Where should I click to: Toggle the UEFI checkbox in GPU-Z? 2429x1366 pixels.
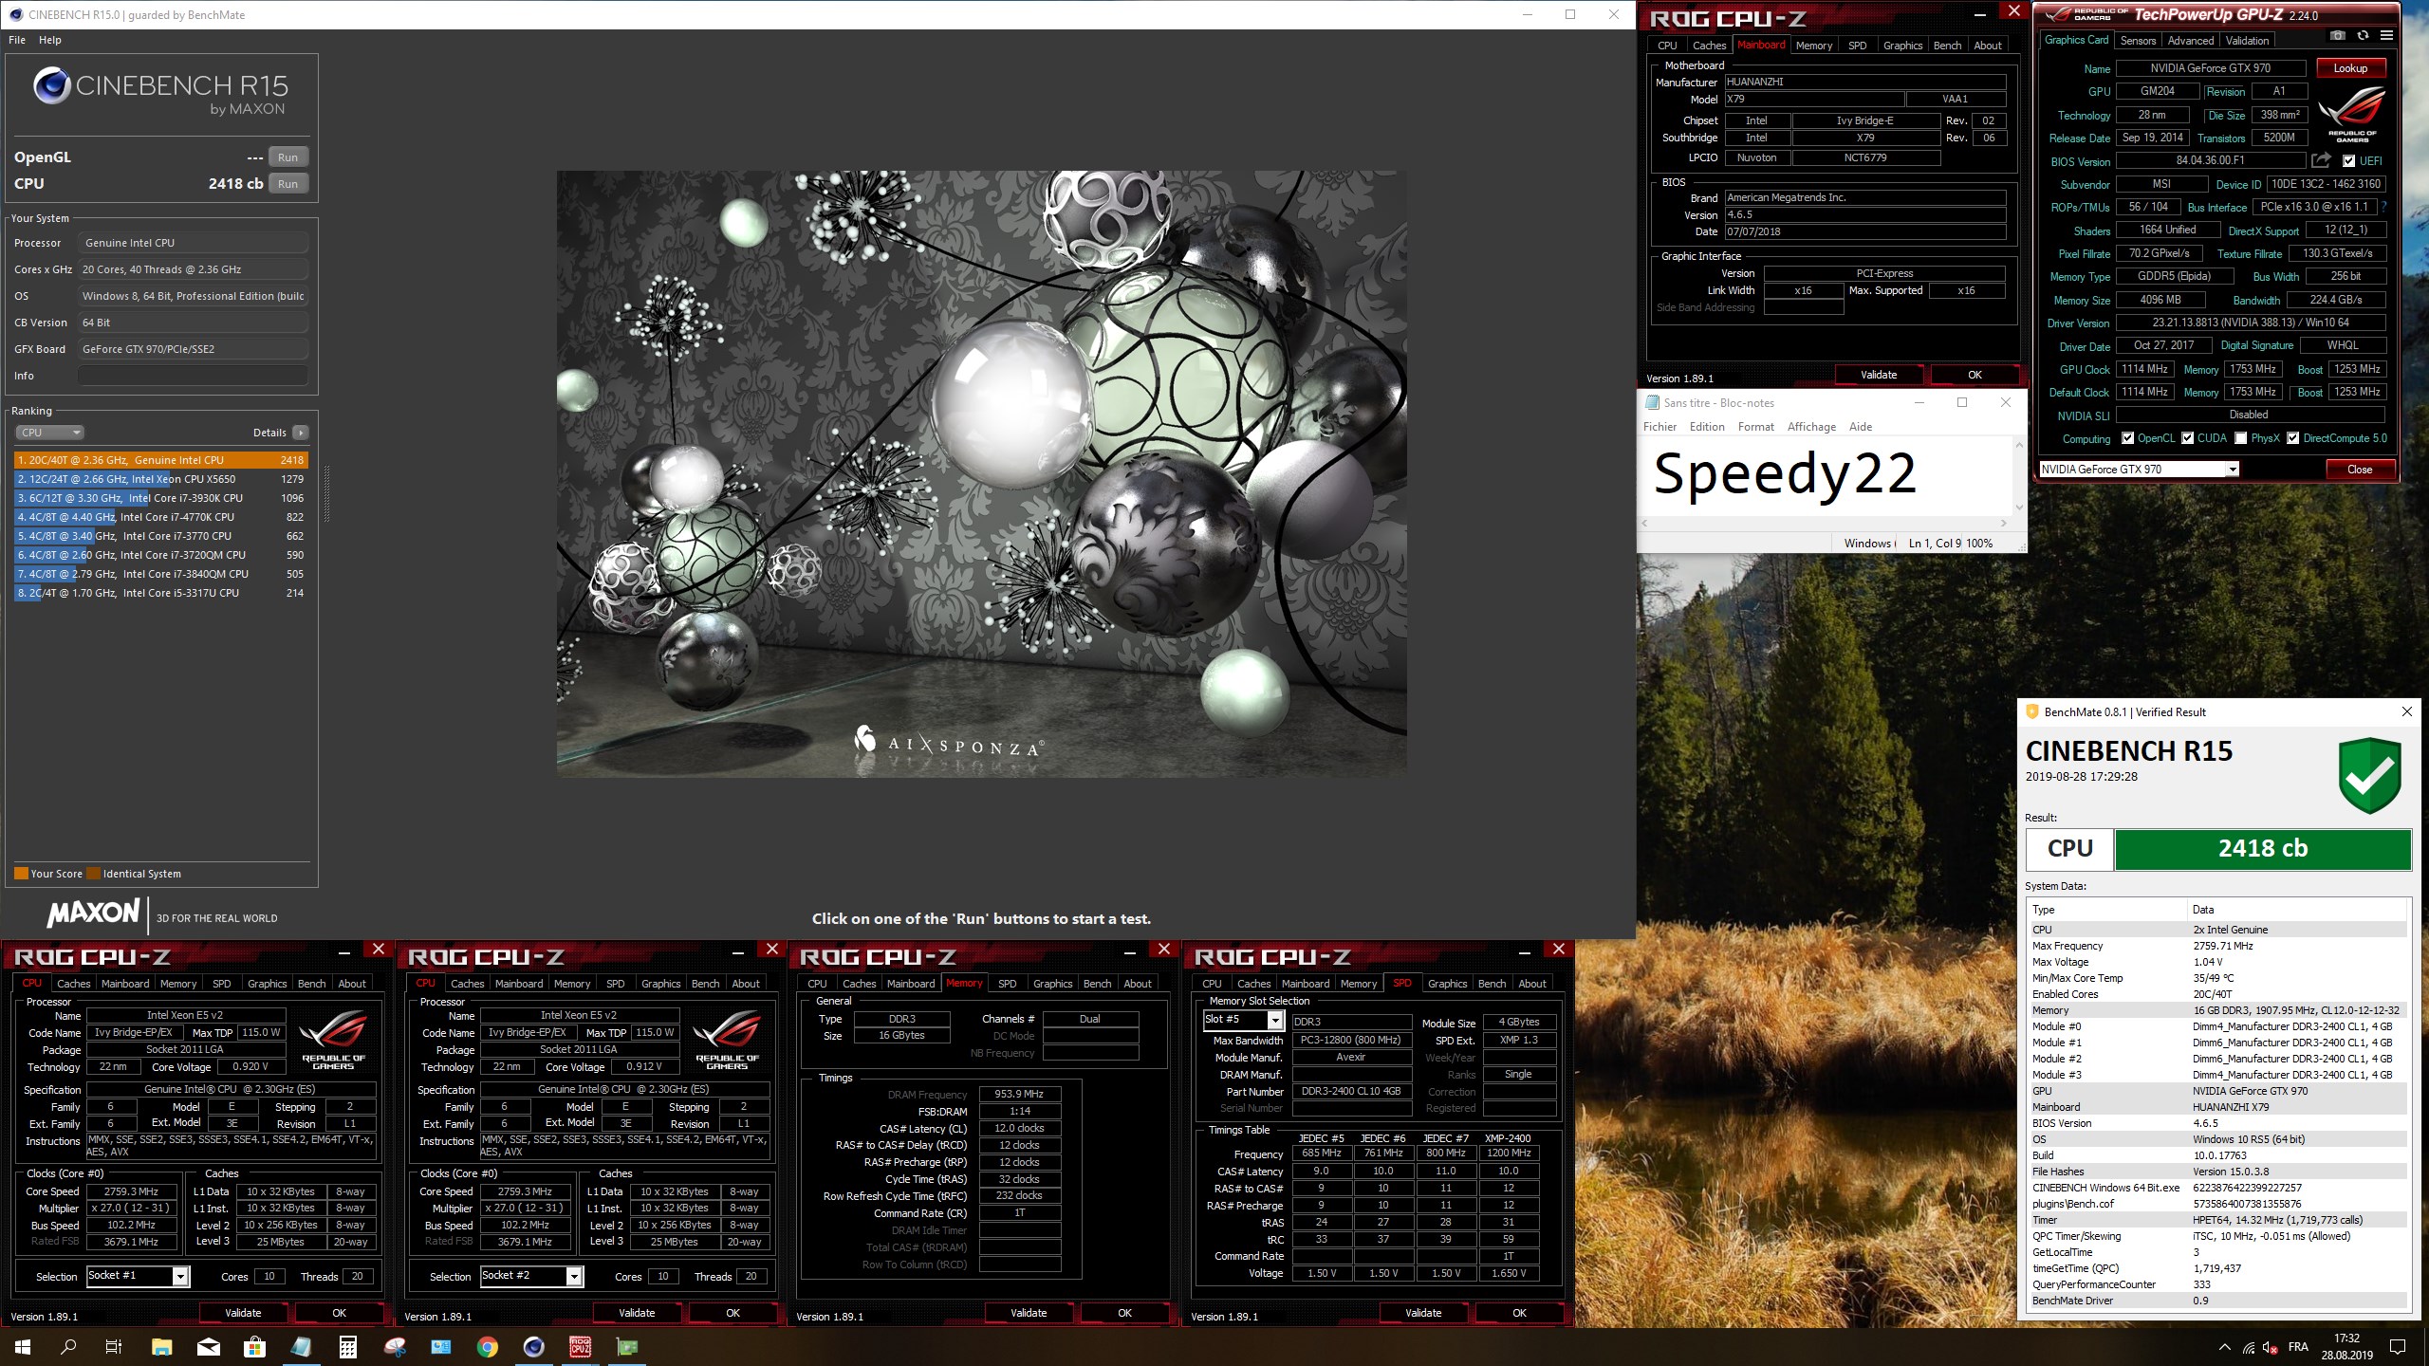pos(2349,161)
